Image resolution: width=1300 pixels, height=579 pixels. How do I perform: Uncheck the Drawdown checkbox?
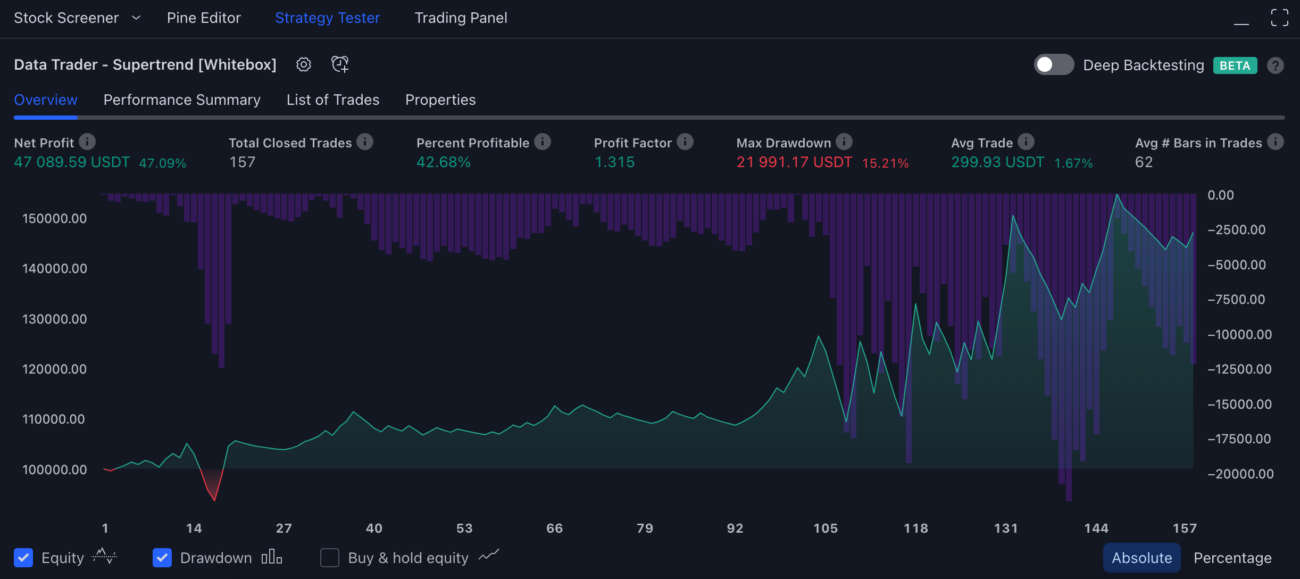pyautogui.click(x=162, y=558)
